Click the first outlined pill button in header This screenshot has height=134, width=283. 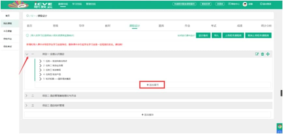[184, 4]
